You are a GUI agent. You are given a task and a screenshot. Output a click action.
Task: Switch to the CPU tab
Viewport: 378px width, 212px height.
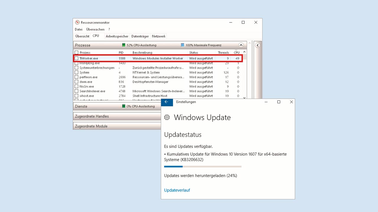coord(96,36)
